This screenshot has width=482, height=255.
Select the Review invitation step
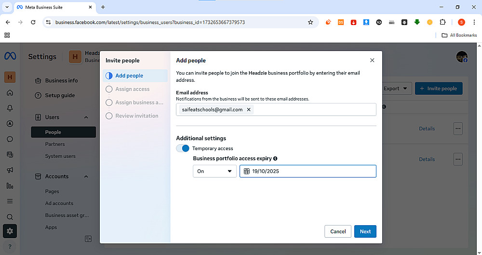136,116
